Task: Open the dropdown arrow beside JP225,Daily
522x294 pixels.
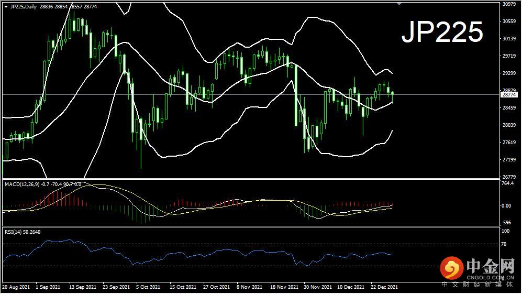Action: point(6,7)
